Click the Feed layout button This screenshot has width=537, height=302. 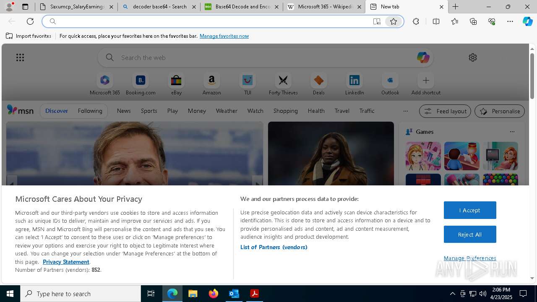445,111
